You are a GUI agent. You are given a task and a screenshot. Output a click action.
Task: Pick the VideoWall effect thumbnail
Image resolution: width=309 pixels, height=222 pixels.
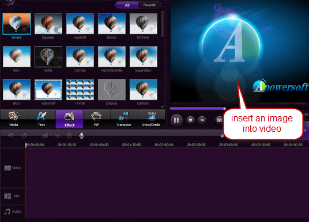pyautogui.click(x=48, y=90)
